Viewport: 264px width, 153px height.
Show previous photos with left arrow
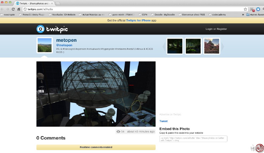[164, 46]
